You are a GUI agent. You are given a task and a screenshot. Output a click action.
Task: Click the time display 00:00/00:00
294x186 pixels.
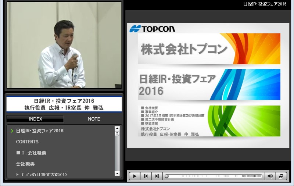(x=251, y=176)
